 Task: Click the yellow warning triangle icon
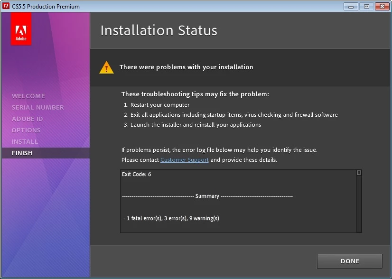(106, 67)
